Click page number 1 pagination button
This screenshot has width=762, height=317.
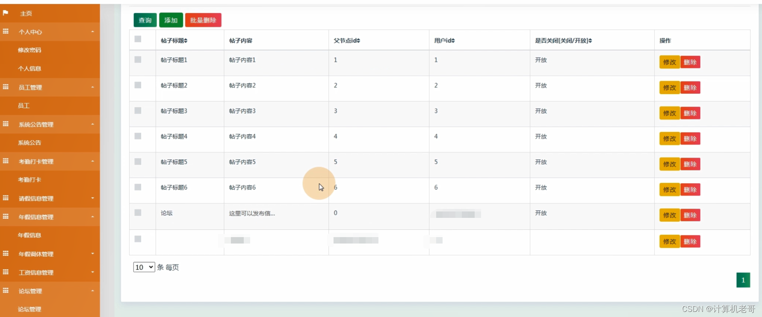tap(743, 280)
